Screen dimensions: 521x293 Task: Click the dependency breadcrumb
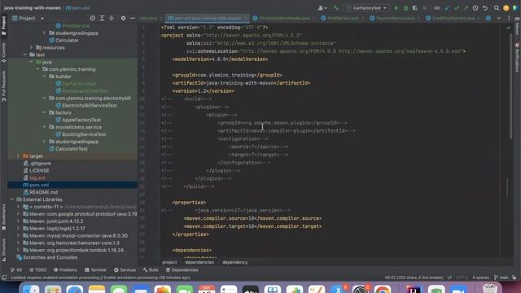pos(235,262)
